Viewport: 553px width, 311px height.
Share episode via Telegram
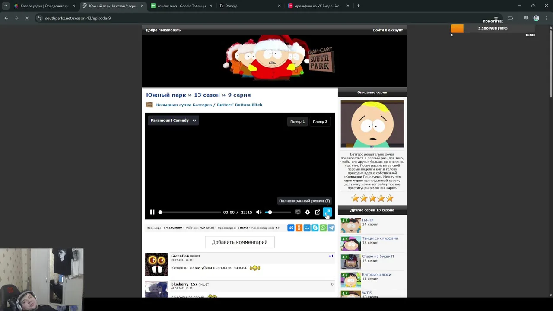[331, 228]
